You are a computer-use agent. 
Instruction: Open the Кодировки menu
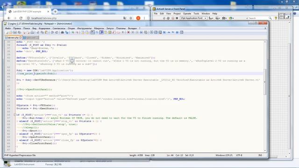click(x=44, y=28)
